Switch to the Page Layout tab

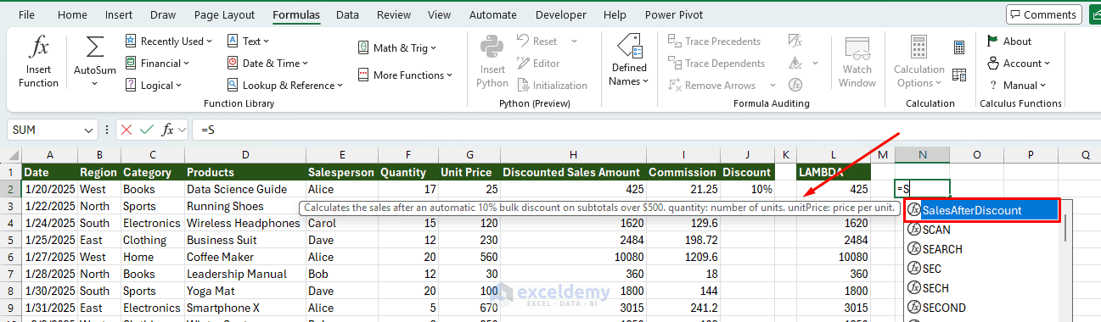point(224,14)
